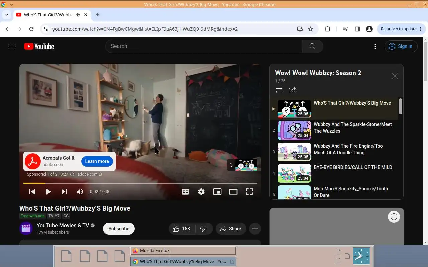428x267 pixels.
Task: Open Chrome profile icon
Action: pos(369,29)
